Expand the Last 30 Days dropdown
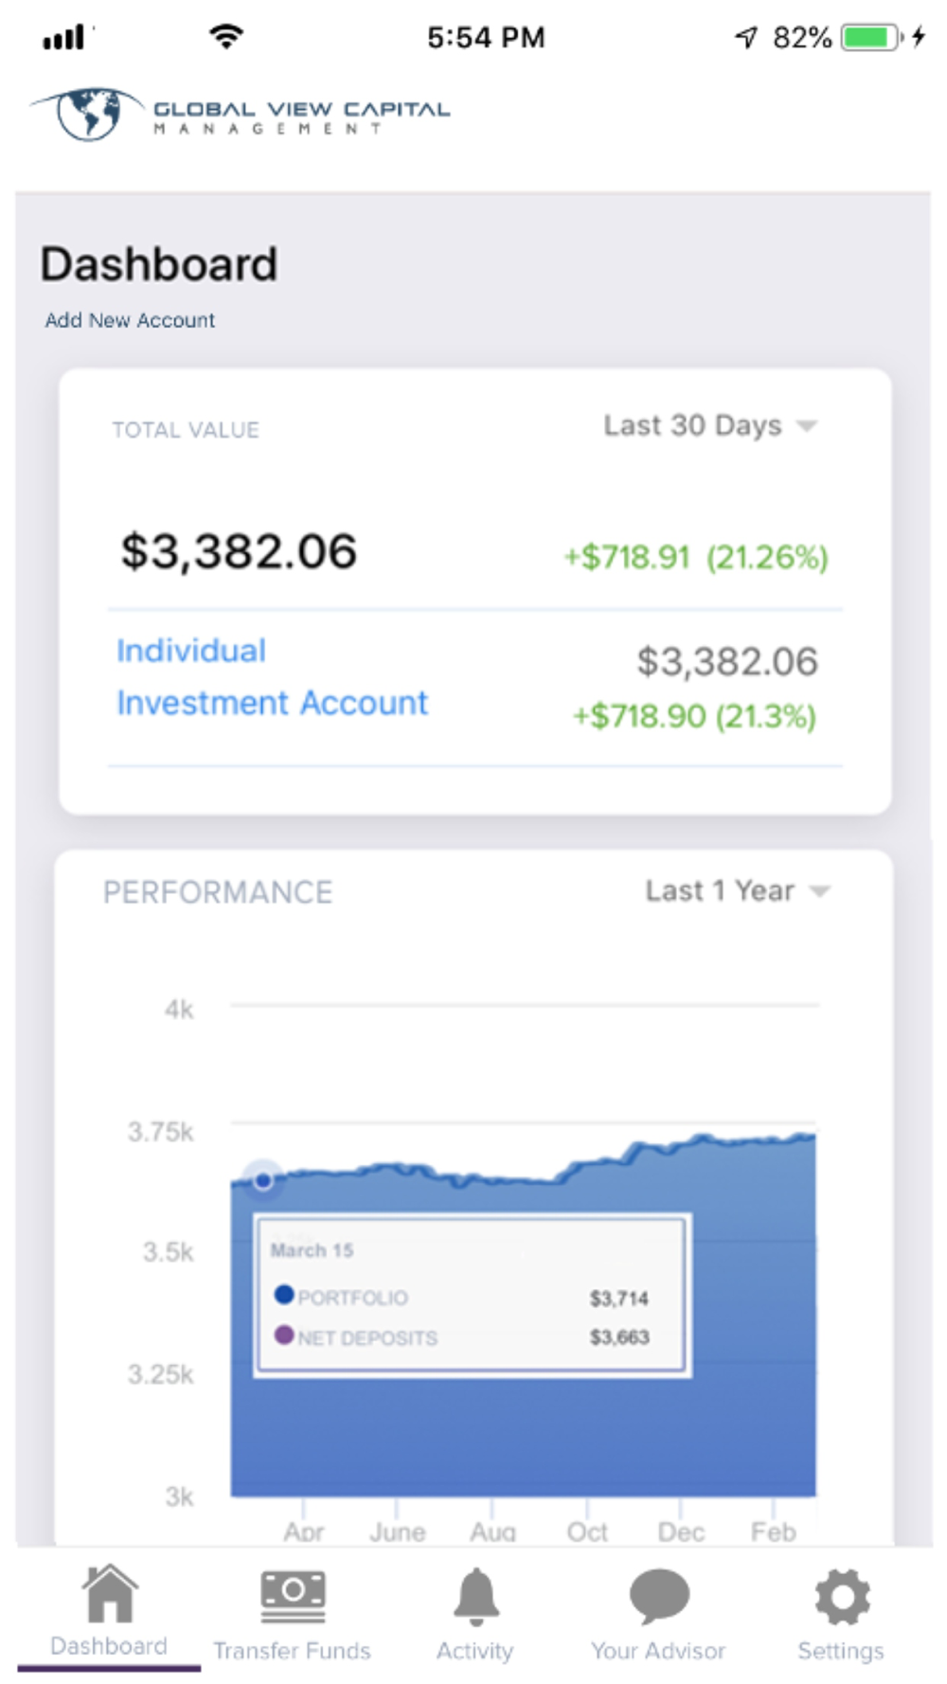The width and height of the screenshot is (947, 1684). coord(709,425)
